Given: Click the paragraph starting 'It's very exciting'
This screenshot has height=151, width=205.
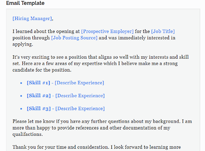Looking at the screenshot, I should click(101, 63).
